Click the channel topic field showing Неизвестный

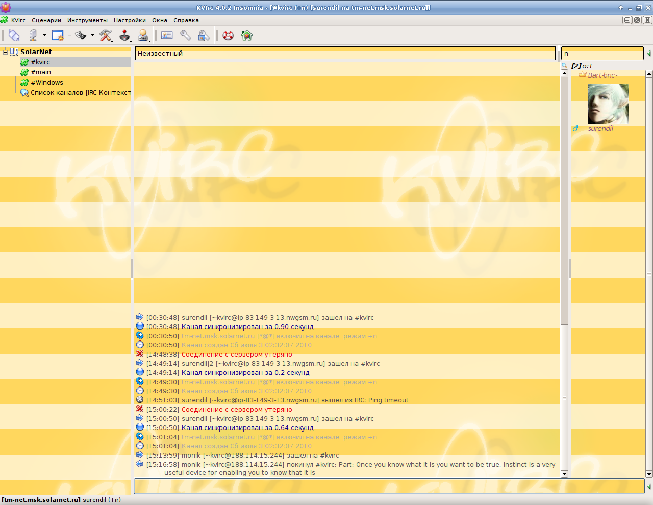point(345,53)
